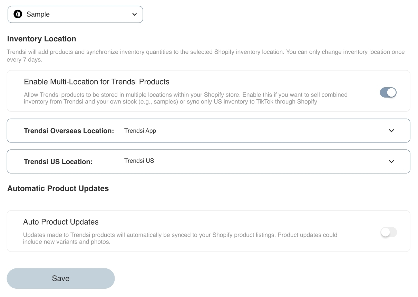Click the chevron icon in the US Location row

point(391,161)
